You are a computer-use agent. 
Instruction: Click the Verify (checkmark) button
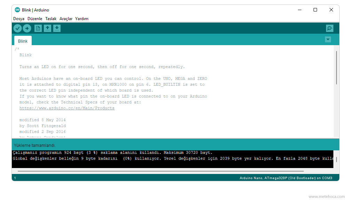[x=17, y=28]
